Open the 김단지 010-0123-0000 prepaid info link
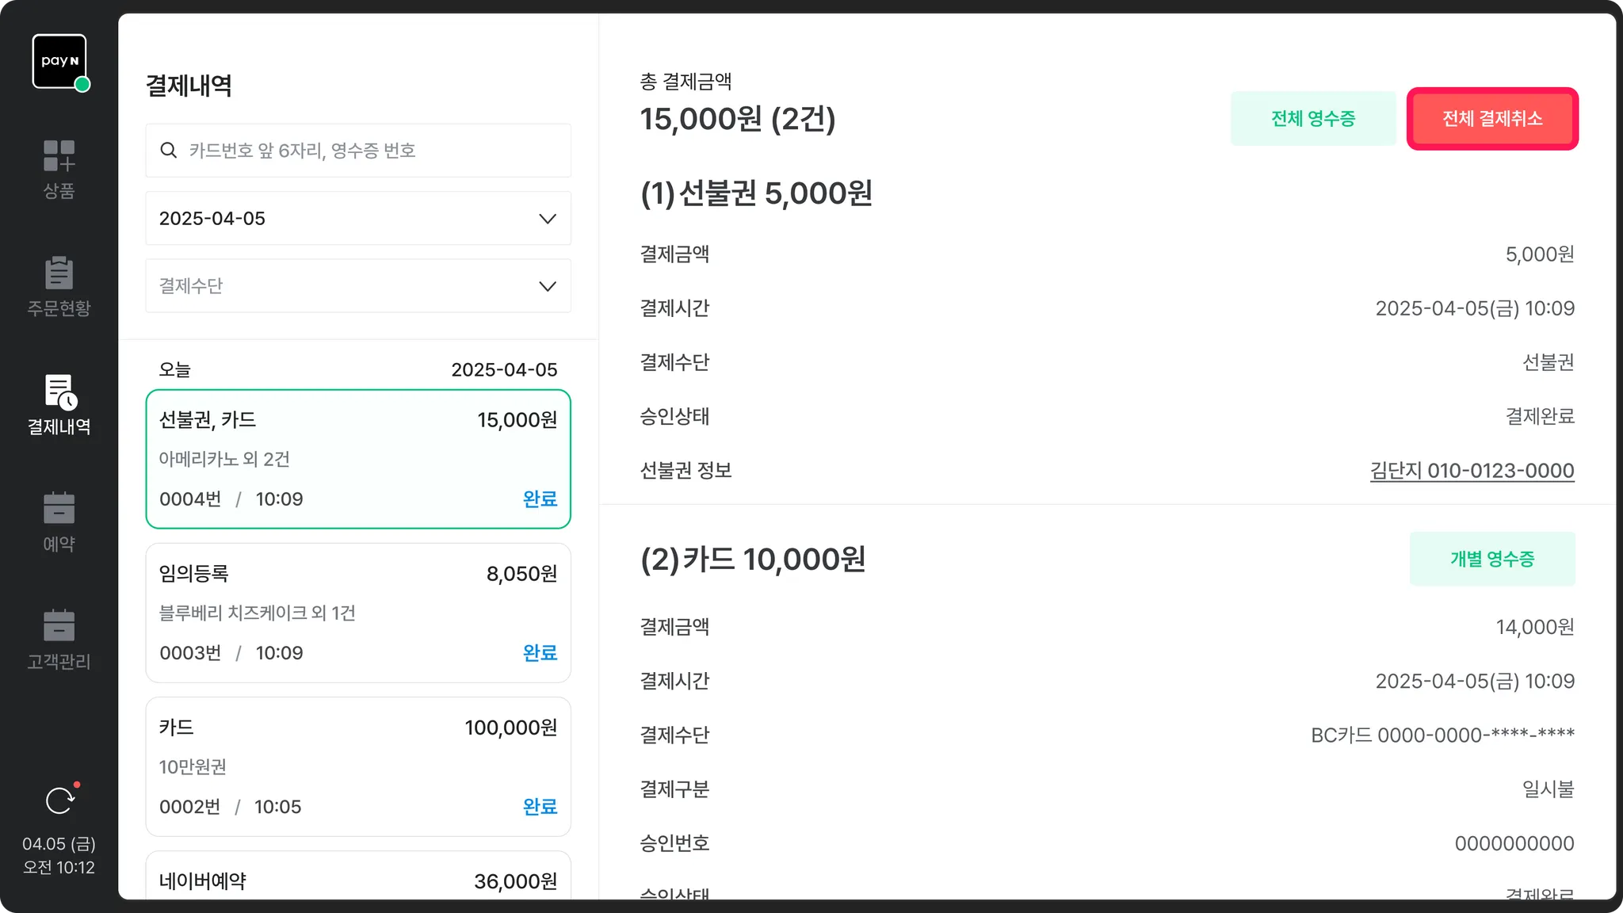Image resolution: width=1623 pixels, height=913 pixels. [x=1472, y=471]
